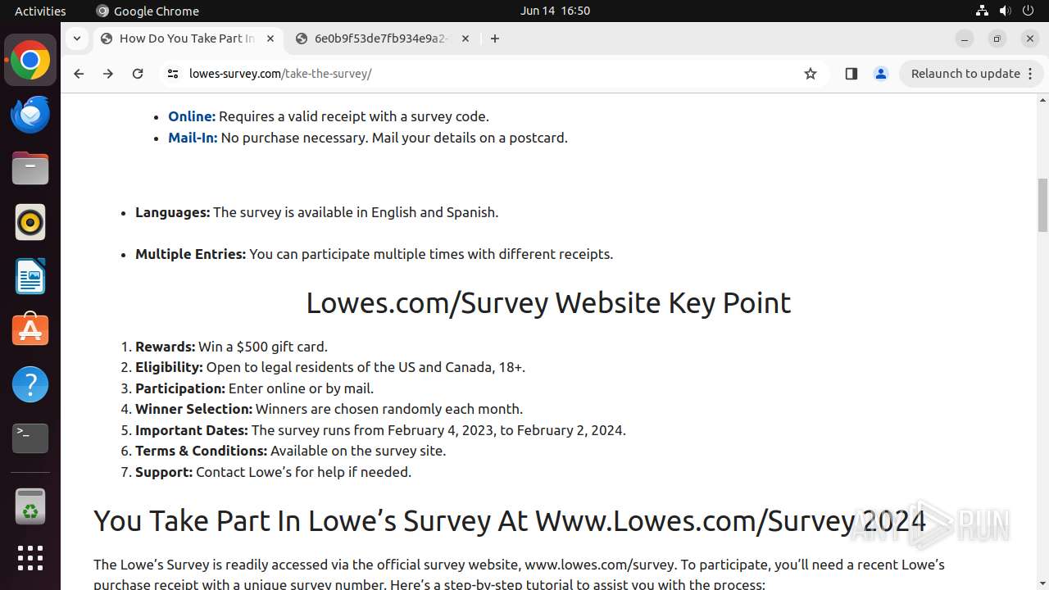The height and width of the screenshot is (590, 1049).
Task: Launch Thunderbird mail from the dock
Action: pos(30,115)
